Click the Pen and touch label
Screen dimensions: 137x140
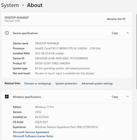coord(21,73)
